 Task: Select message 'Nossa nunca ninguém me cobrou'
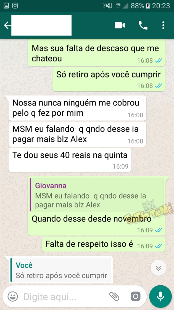(x=77, y=108)
